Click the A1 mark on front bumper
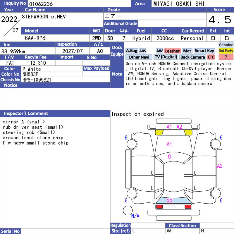This screenshot has width=234, height=234. (x=169, y=127)
